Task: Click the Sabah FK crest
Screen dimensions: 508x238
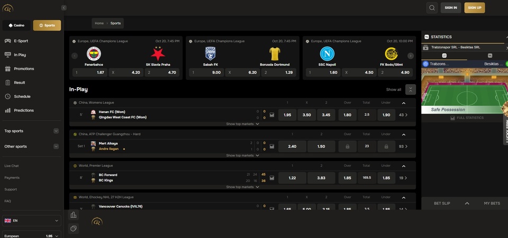Action: click(210, 54)
